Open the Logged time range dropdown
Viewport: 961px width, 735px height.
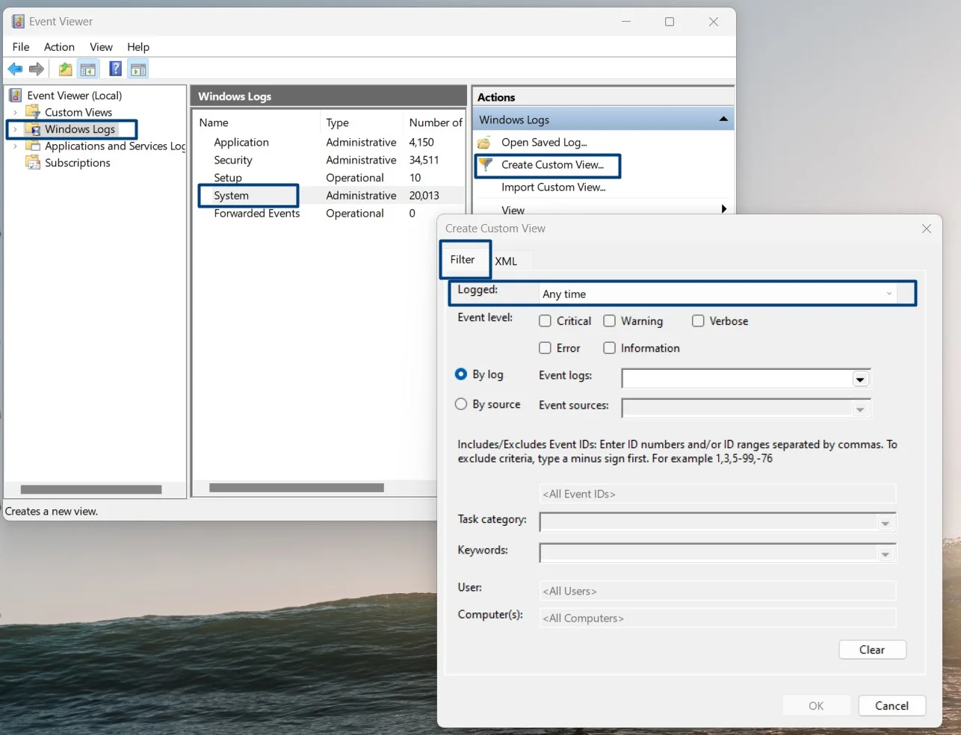point(889,294)
